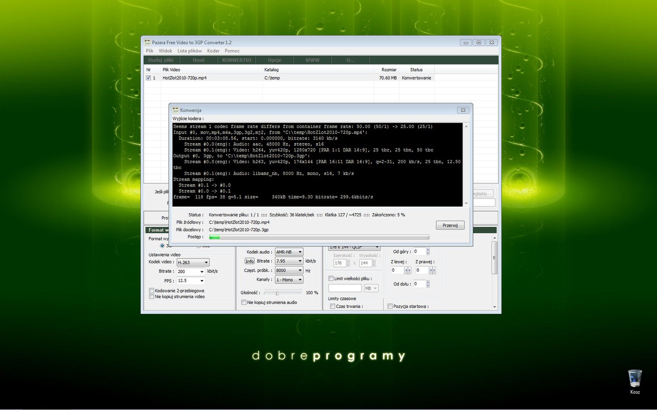Select the HotZlot2010-720p.mp4 file name
This screenshot has width=657, height=410.
click(x=185, y=78)
